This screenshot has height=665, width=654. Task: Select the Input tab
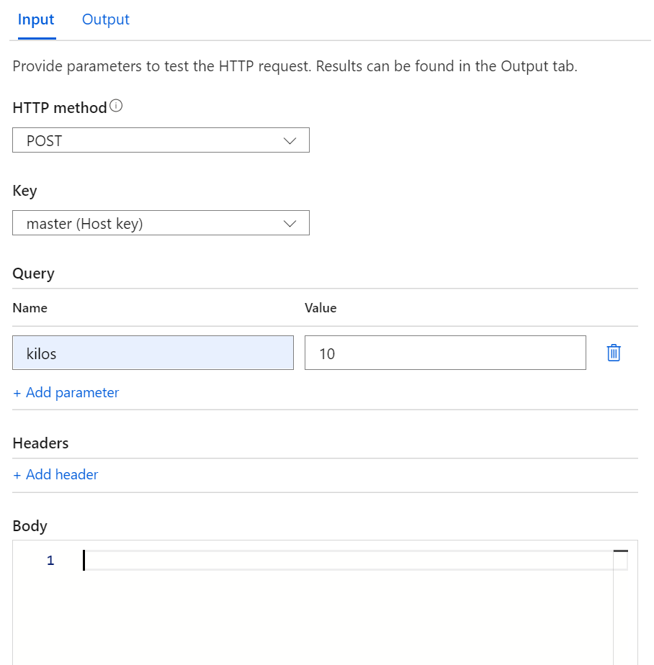point(35,19)
